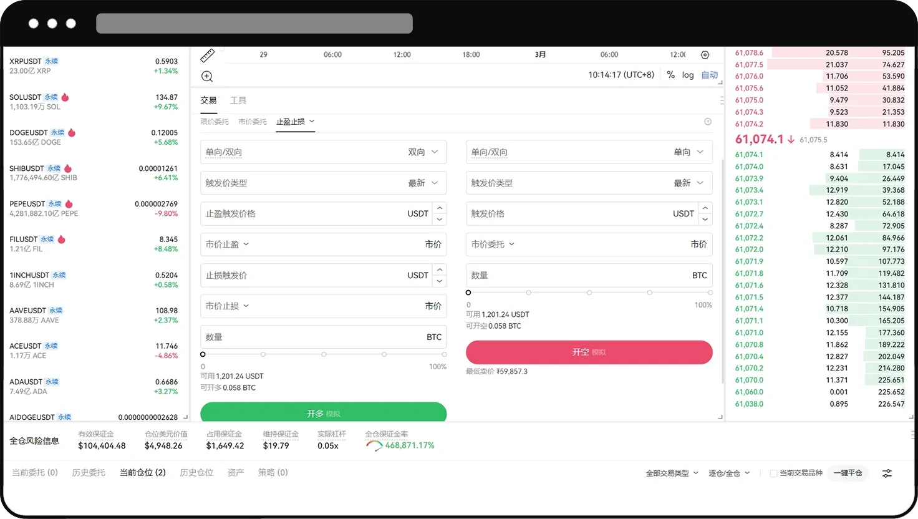
Task: Open the 止盈止损 order type dropdown
Action: coord(296,122)
